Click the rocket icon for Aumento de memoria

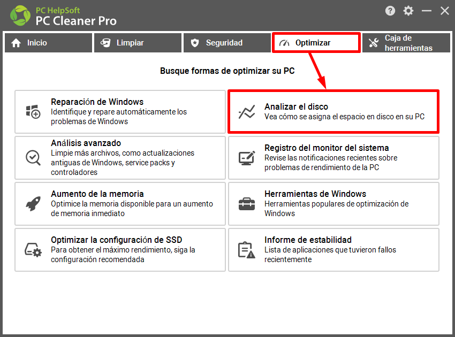[33, 204]
